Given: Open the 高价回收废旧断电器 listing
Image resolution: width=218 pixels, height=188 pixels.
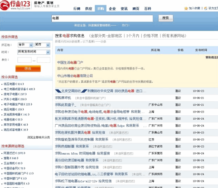Looking at the screenshot, I should point(77,160).
